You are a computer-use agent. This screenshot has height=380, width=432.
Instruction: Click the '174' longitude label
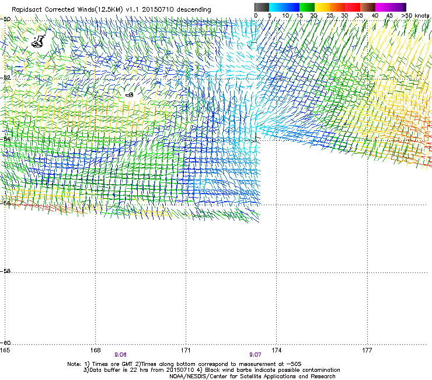276,350
